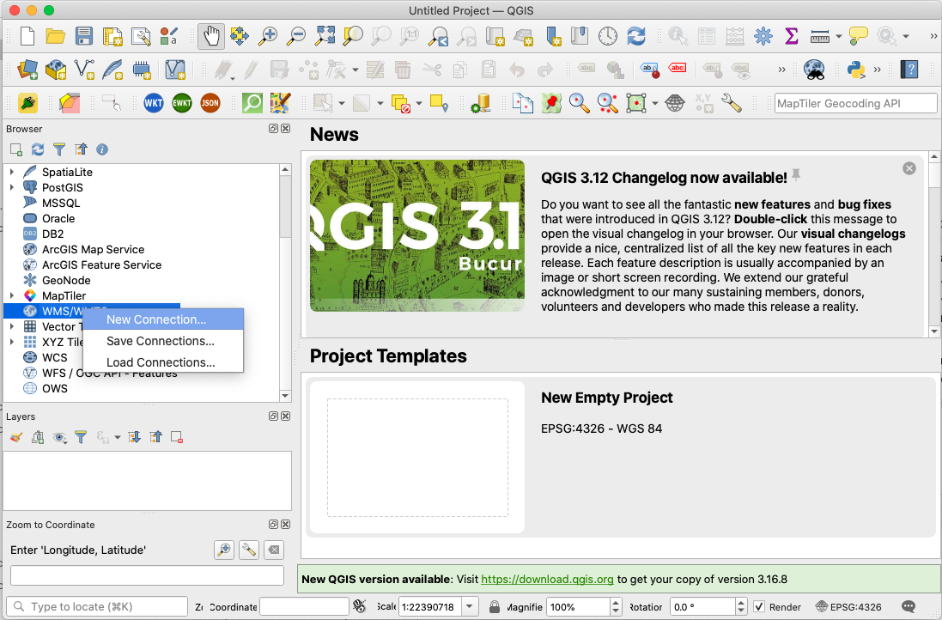Screen dimensions: 942x620
Task: Select the Pan Map hand tool
Action: [211, 36]
